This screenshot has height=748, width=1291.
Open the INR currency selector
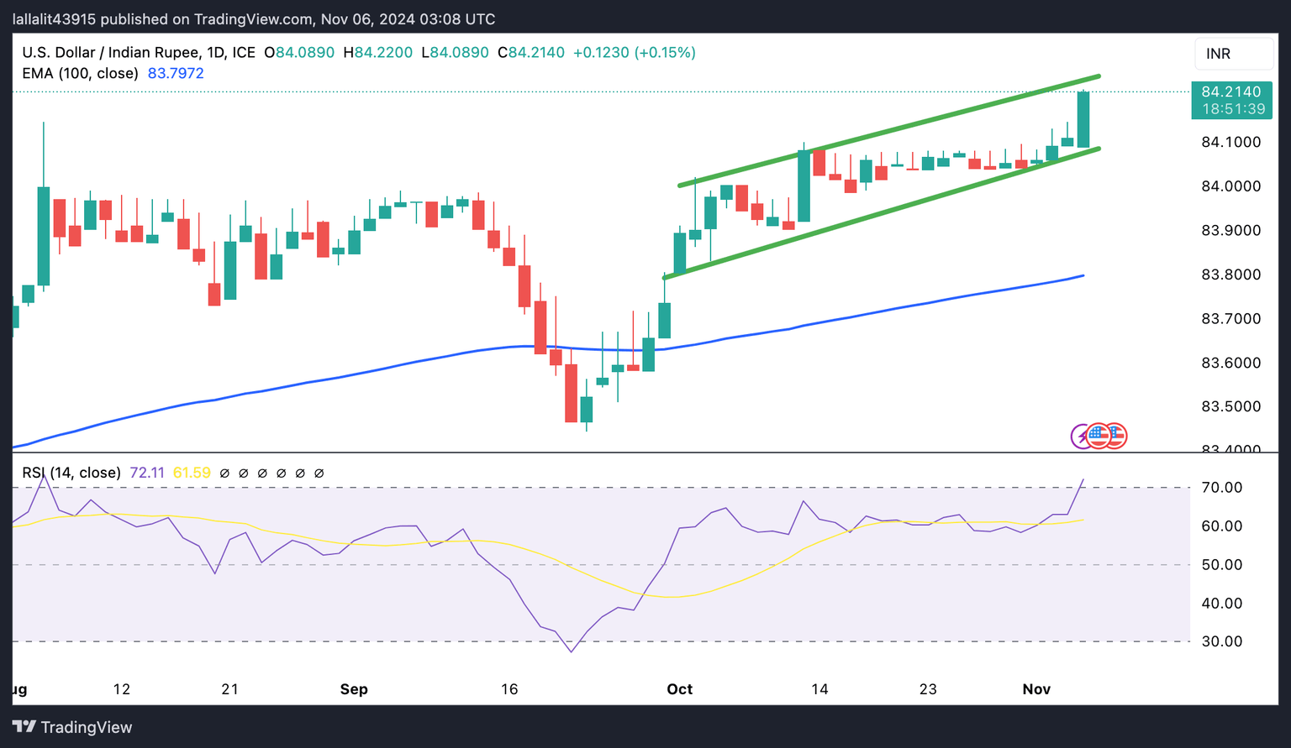(1234, 54)
